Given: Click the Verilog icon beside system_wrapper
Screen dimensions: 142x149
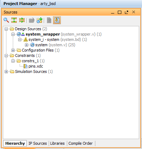Looking at the screenshot, I should [x=19, y=34].
